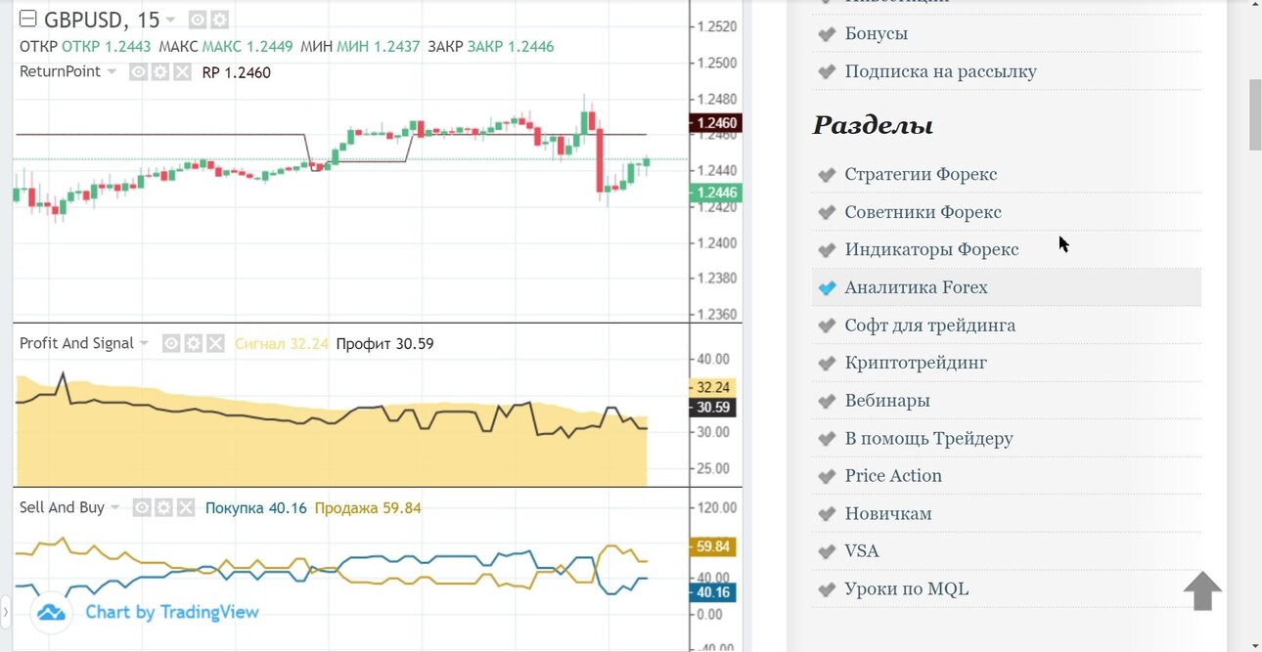Remove the ReturnPoint indicator
Screen dimensions: 1262x652
(182, 72)
